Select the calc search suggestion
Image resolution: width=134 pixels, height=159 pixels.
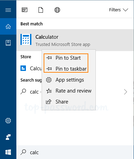[31, 92]
